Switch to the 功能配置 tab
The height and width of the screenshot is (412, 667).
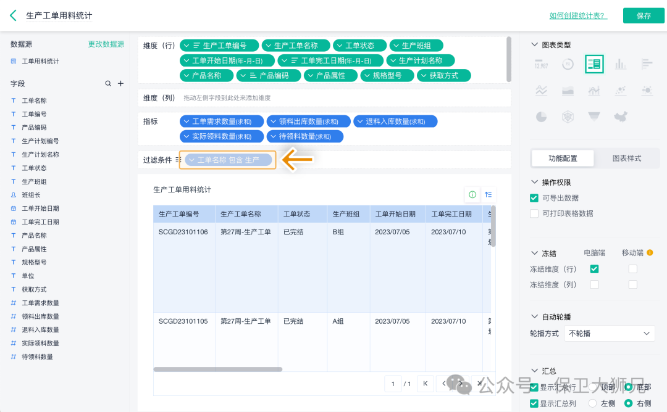tap(563, 159)
